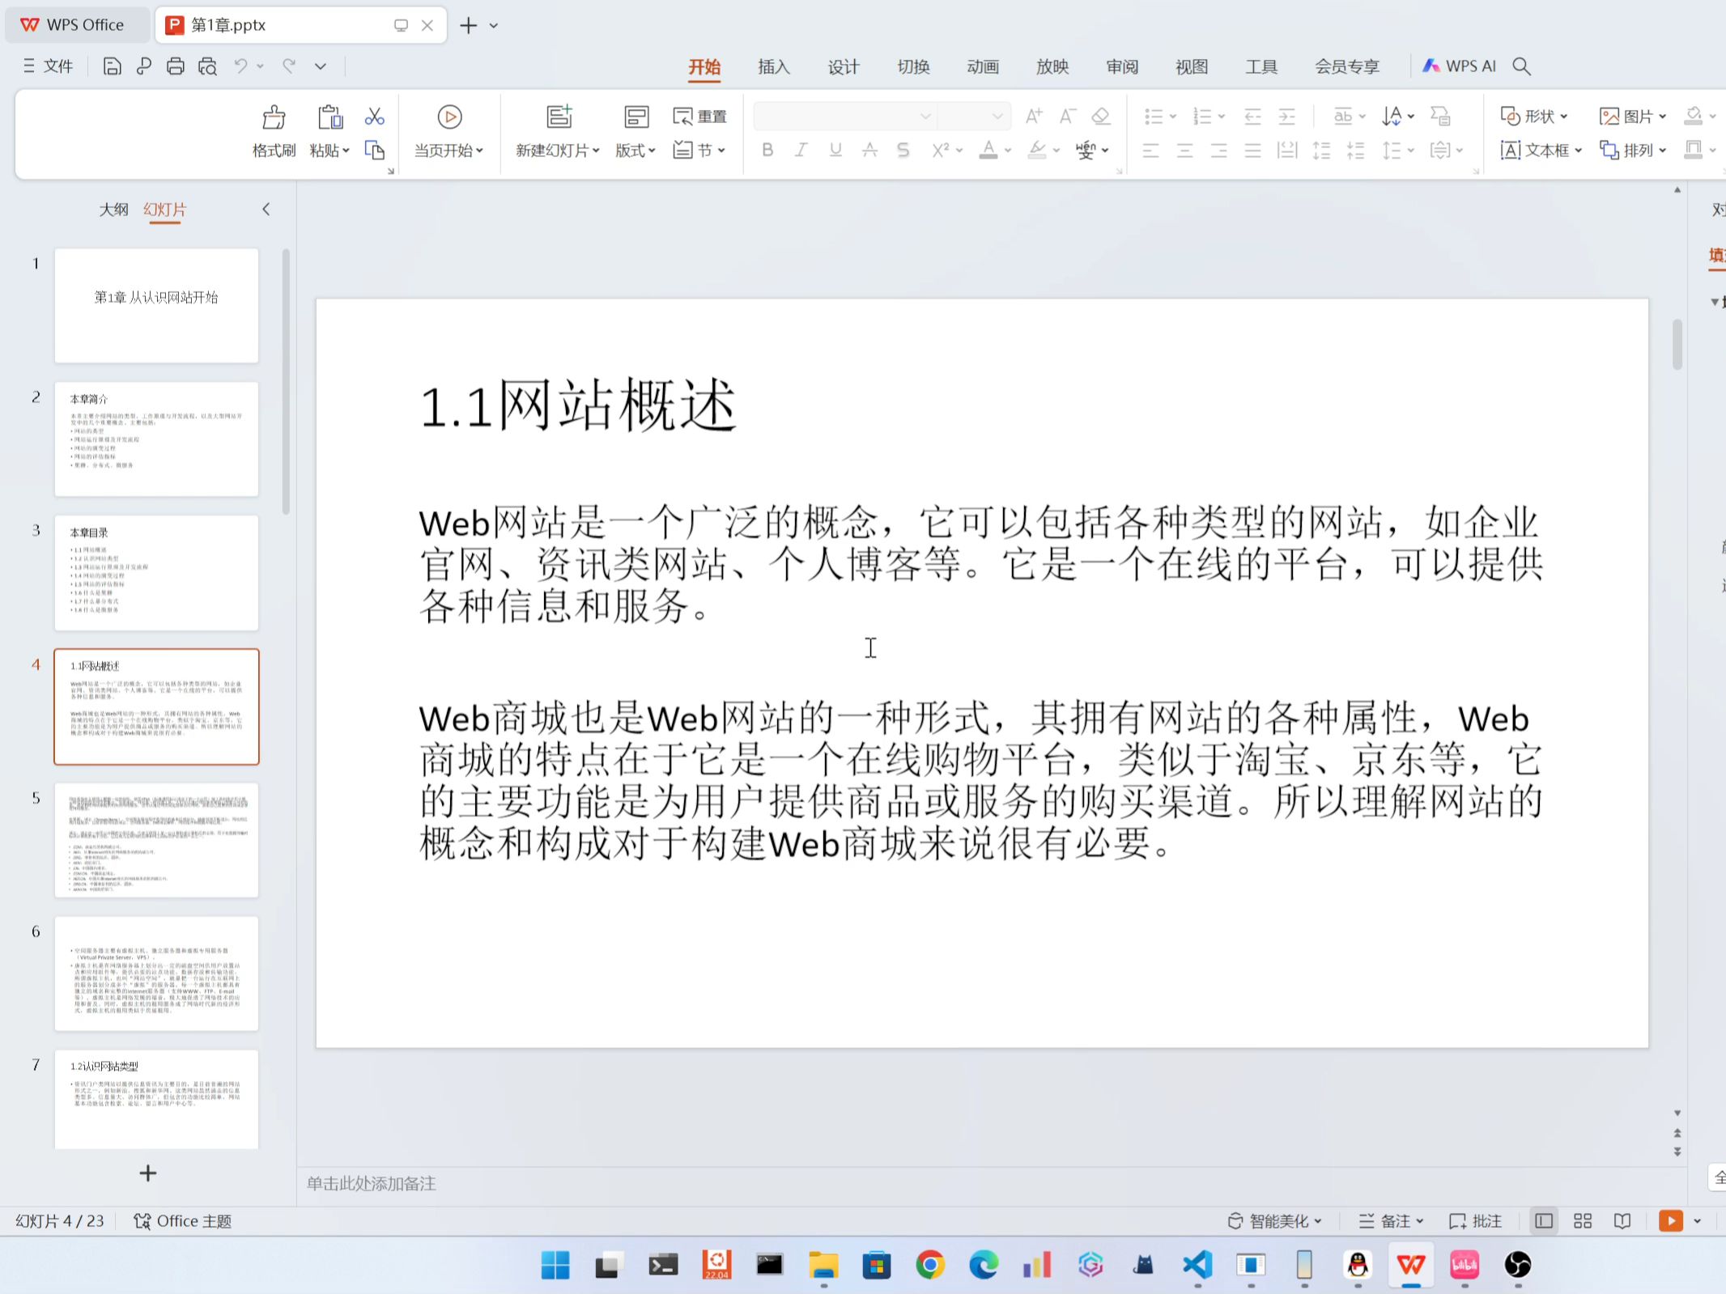Click the WPS AI button
1726x1294 pixels.
(x=1460, y=66)
